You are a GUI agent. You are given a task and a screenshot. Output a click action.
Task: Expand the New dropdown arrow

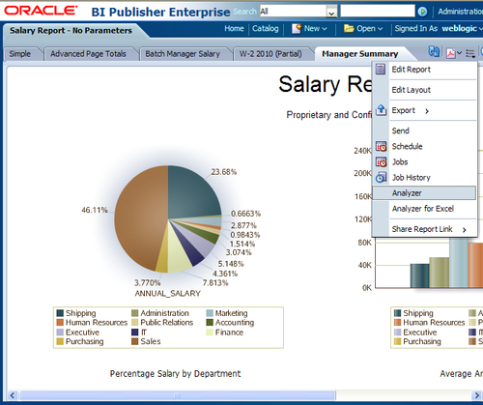point(325,29)
